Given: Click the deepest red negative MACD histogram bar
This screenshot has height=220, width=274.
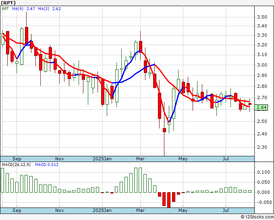Looking at the screenshot, I should (169, 200).
